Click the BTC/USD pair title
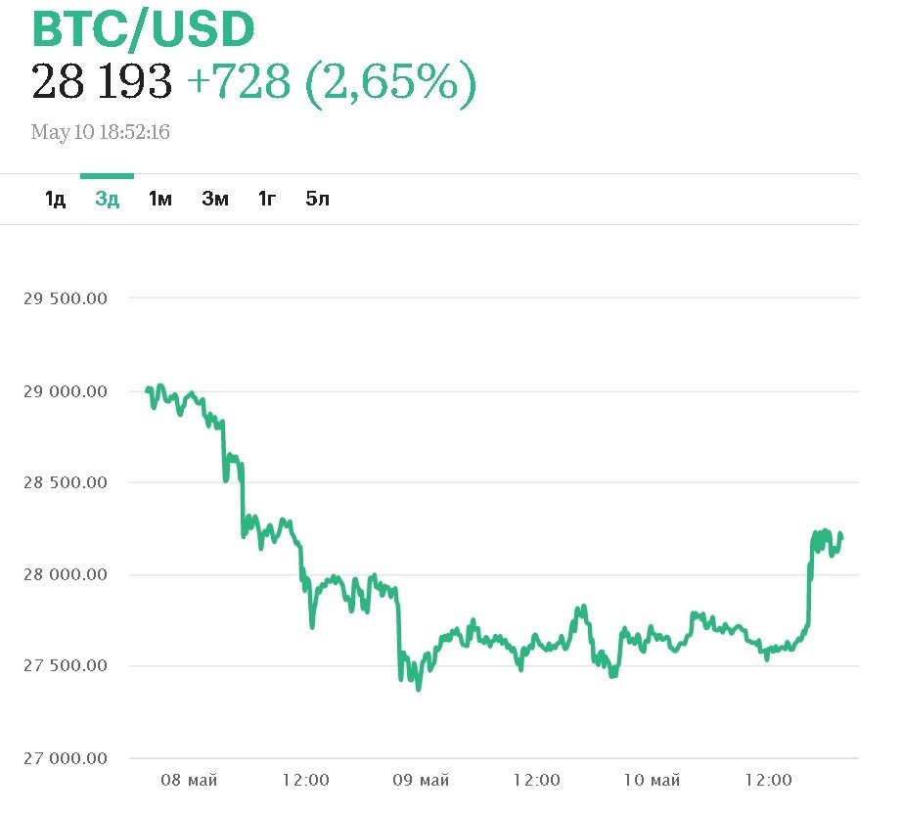Image resolution: width=902 pixels, height=815 pixels. click(x=143, y=30)
